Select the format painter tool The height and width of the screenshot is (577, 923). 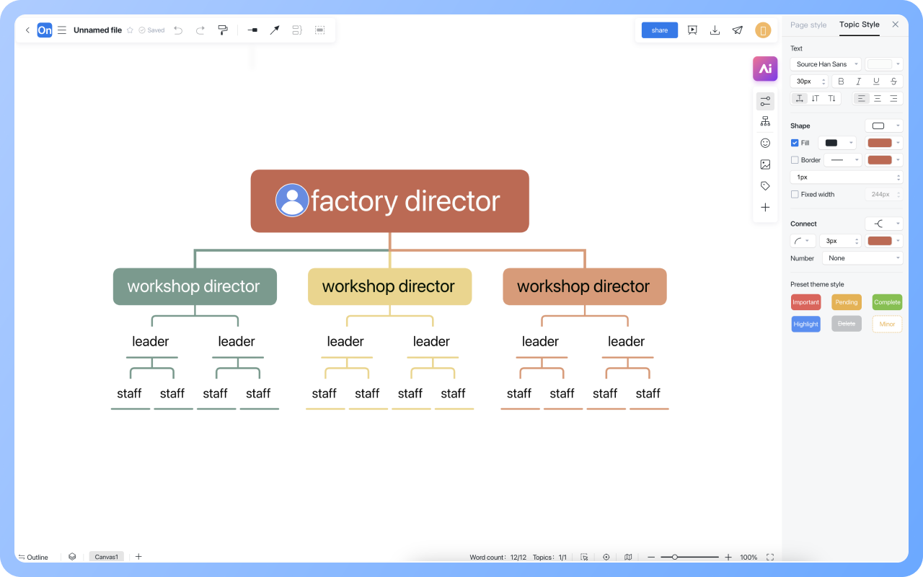pos(223,30)
